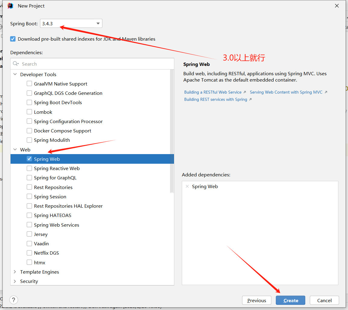Image resolution: width=348 pixels, height=310 pixels.
Task: Check Spring Reactive Web
Action: 29,169
